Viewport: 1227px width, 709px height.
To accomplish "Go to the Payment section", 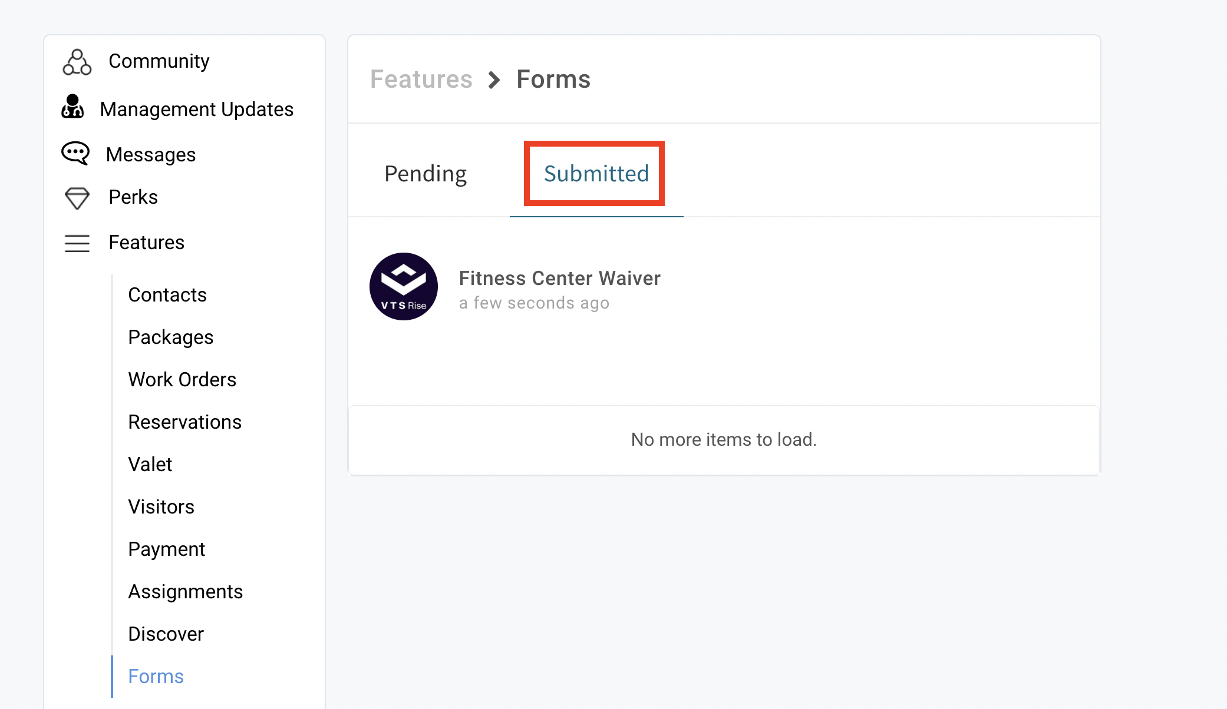I will pos(166,549).
